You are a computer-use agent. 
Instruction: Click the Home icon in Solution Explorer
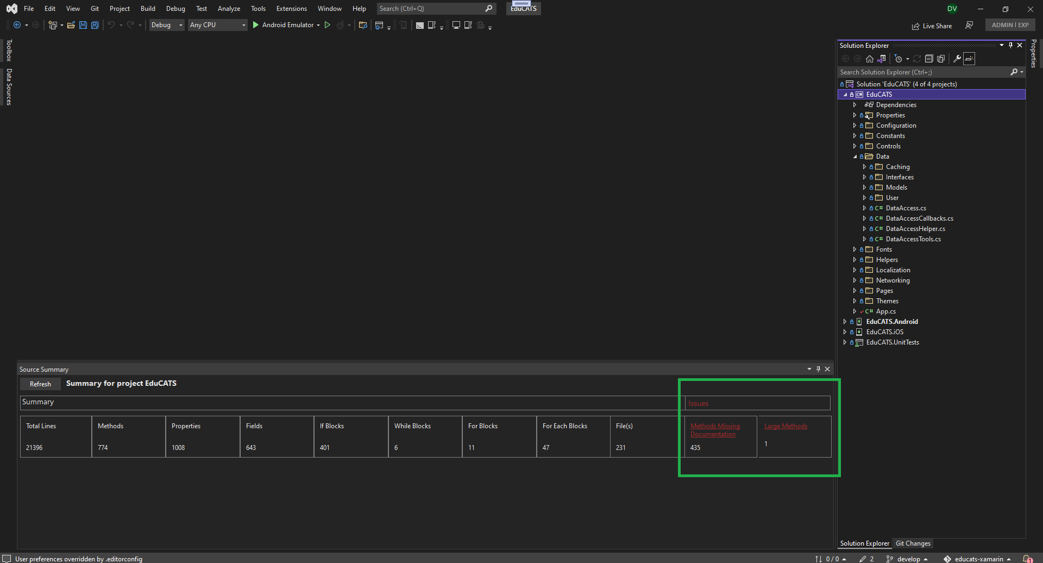point(870,59)
